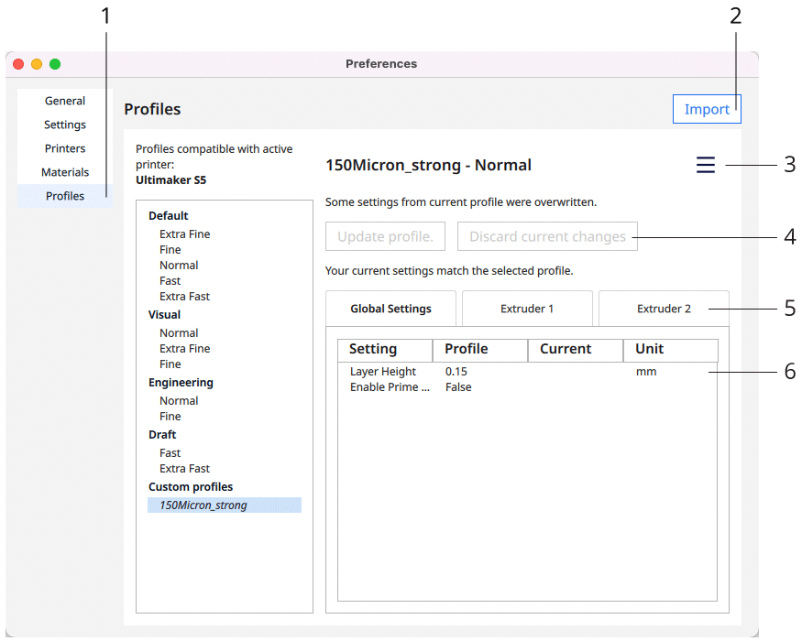
Task: Select the 150Micron_strong custom profile
Action: [203, 505]
